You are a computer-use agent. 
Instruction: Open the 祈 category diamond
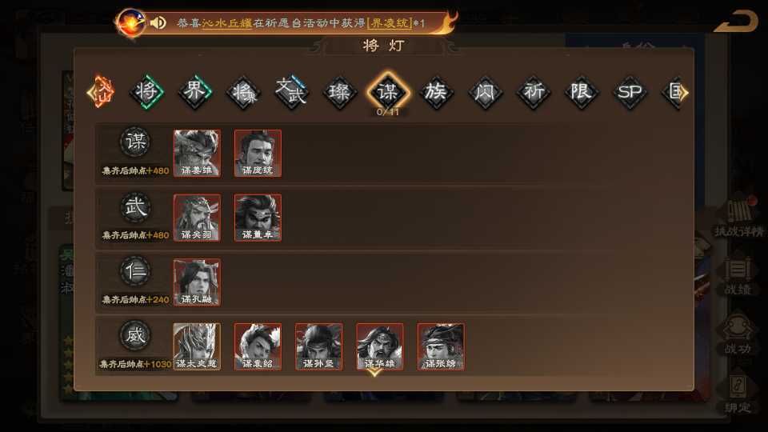tap(533, 91)
